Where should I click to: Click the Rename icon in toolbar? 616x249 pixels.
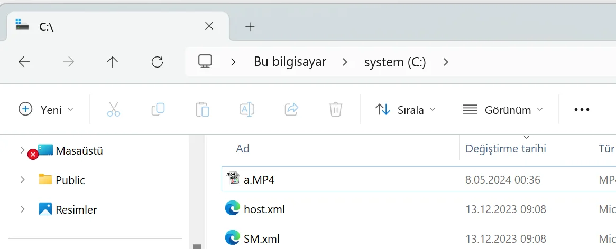247,109
